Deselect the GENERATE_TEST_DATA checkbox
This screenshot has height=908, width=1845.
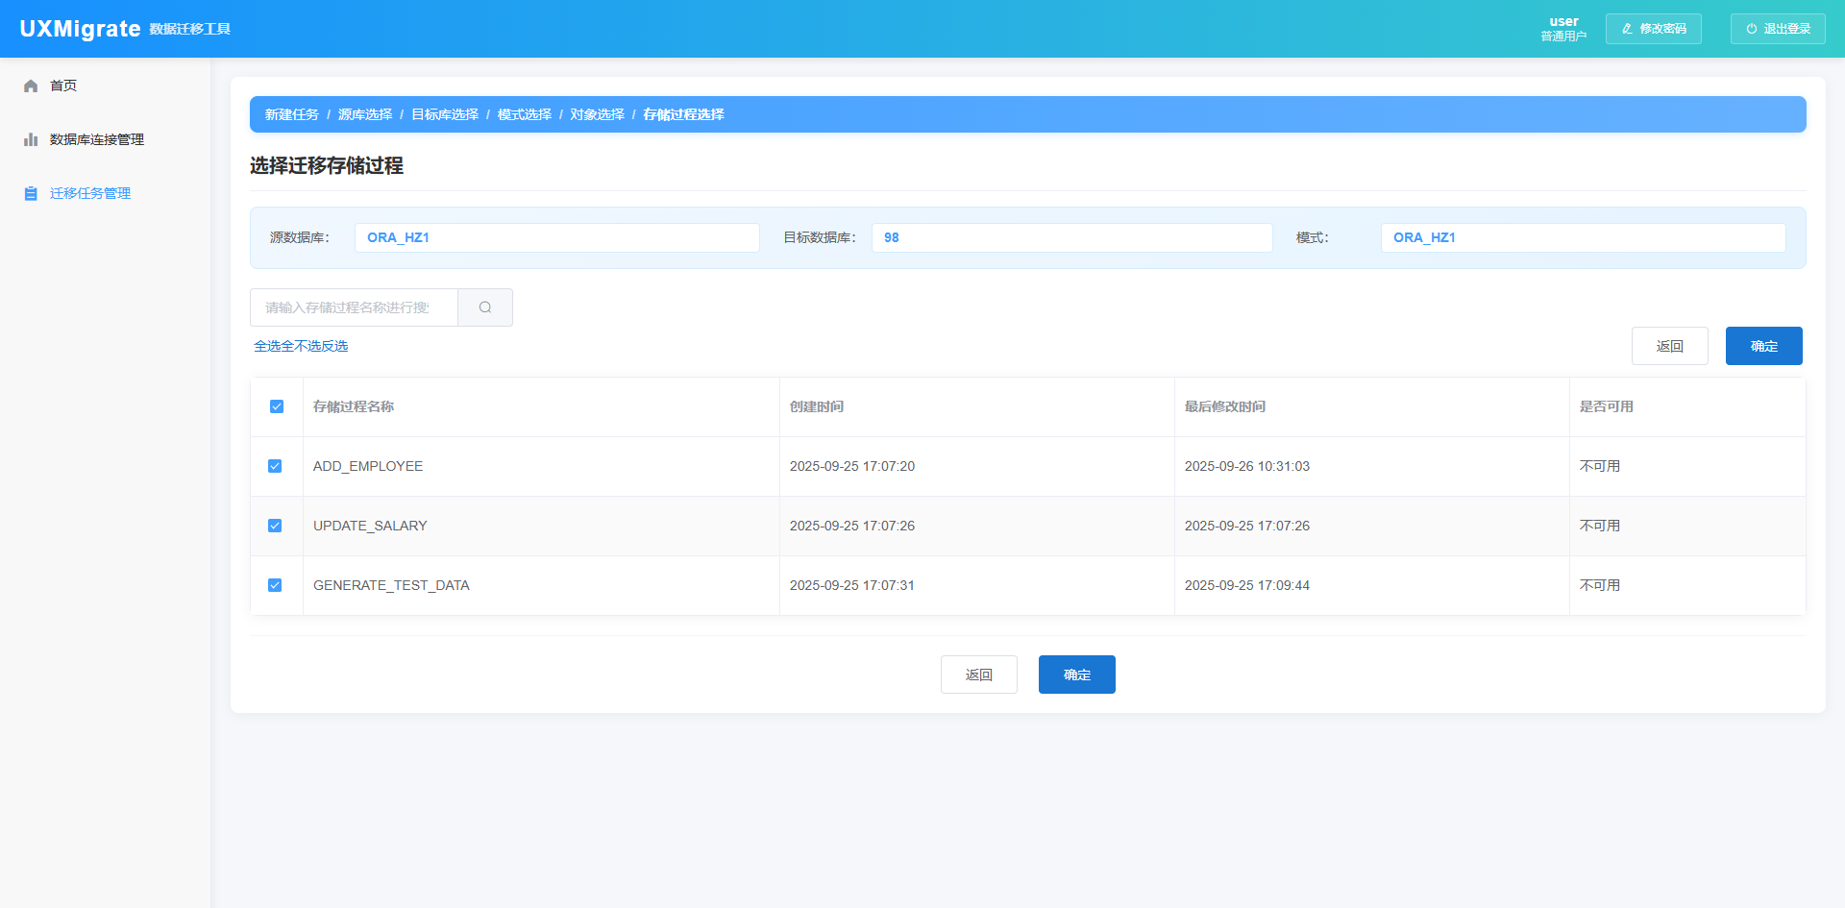pyautogui.click(x=275, y=585)
